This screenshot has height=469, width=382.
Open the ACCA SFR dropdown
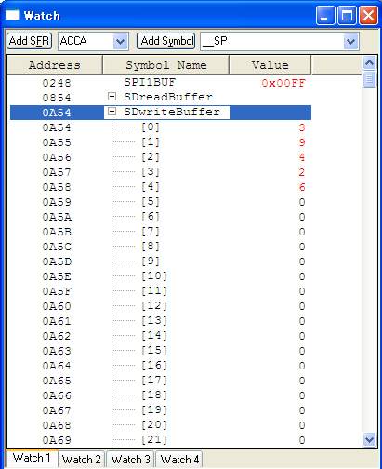[120, 41]
